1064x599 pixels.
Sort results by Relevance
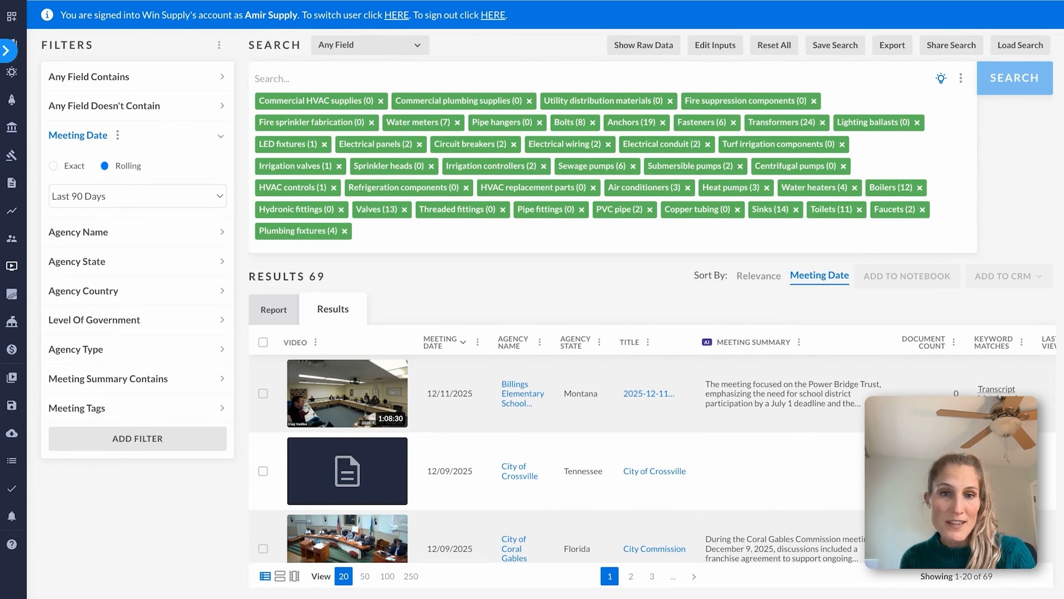[758, 276]
